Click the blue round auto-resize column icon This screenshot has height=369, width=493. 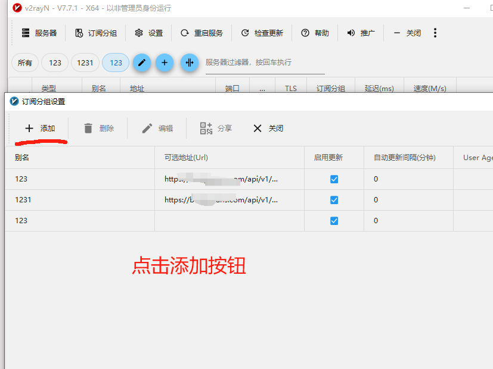[x=190, y=62]
